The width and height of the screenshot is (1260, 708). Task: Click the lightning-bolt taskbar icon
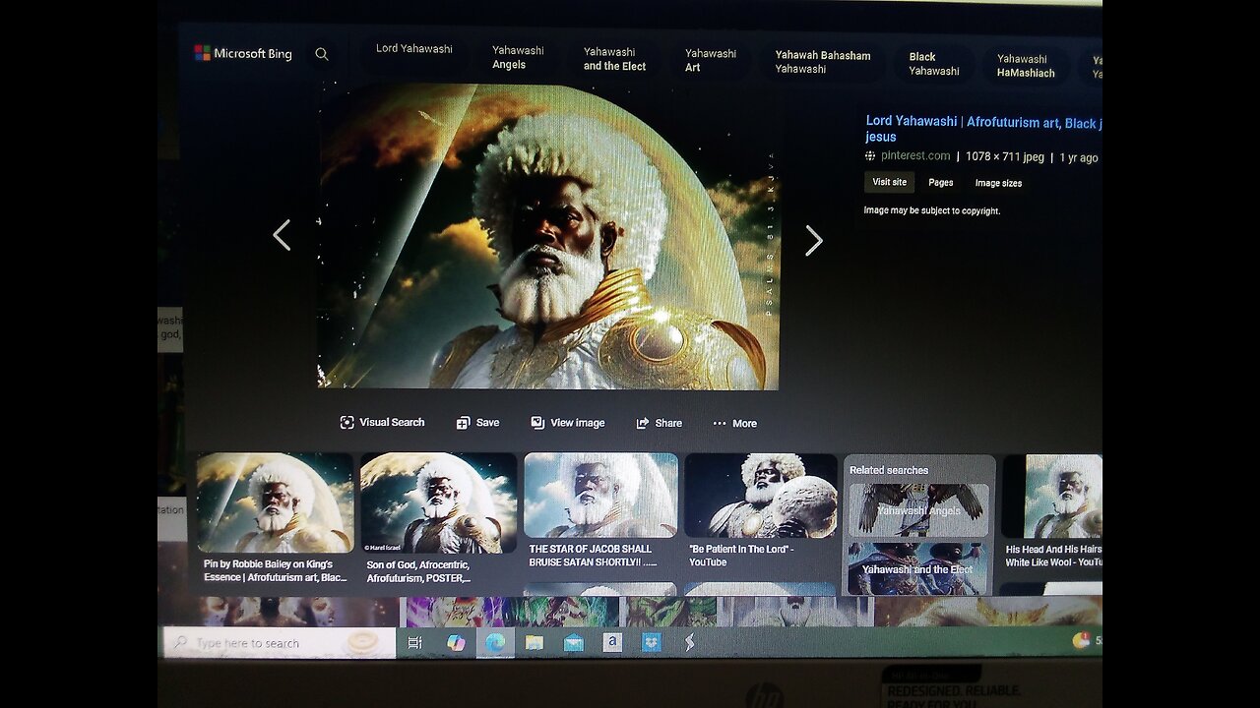[690, 643]
